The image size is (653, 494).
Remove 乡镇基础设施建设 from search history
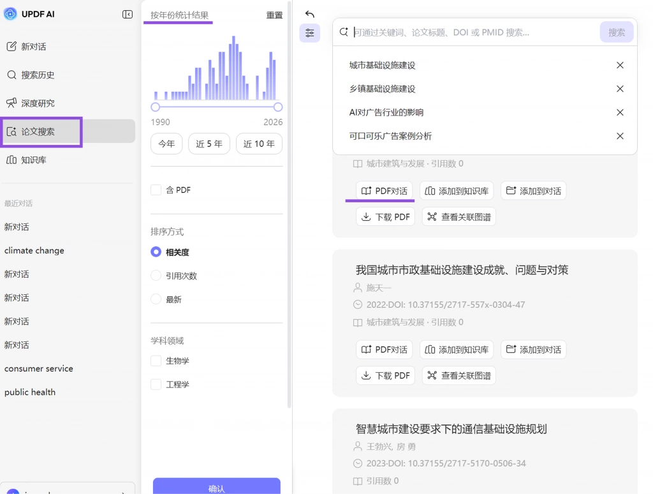620,89
